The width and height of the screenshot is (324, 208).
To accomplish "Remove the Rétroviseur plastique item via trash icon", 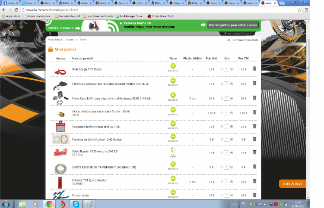I will coord(254,83).
